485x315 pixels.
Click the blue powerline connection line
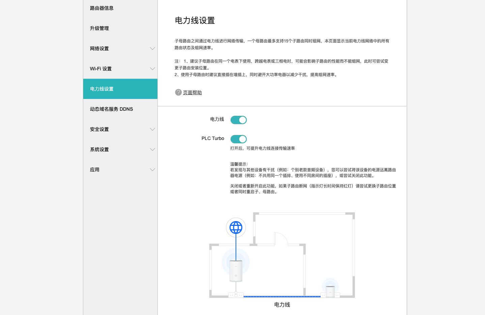(282, 296)
